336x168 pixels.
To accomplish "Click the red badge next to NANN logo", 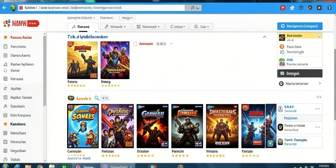I will (33, 23).
